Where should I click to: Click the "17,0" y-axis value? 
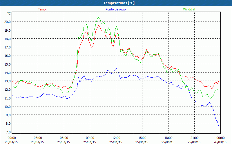pos(8,47)
